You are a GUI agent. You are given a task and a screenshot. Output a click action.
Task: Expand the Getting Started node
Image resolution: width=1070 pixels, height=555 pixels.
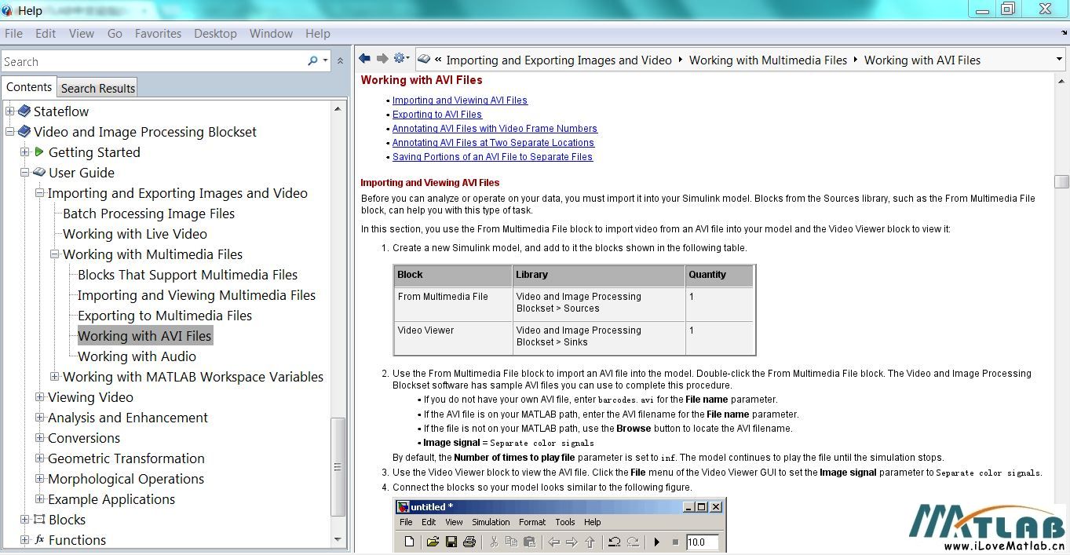24,152
